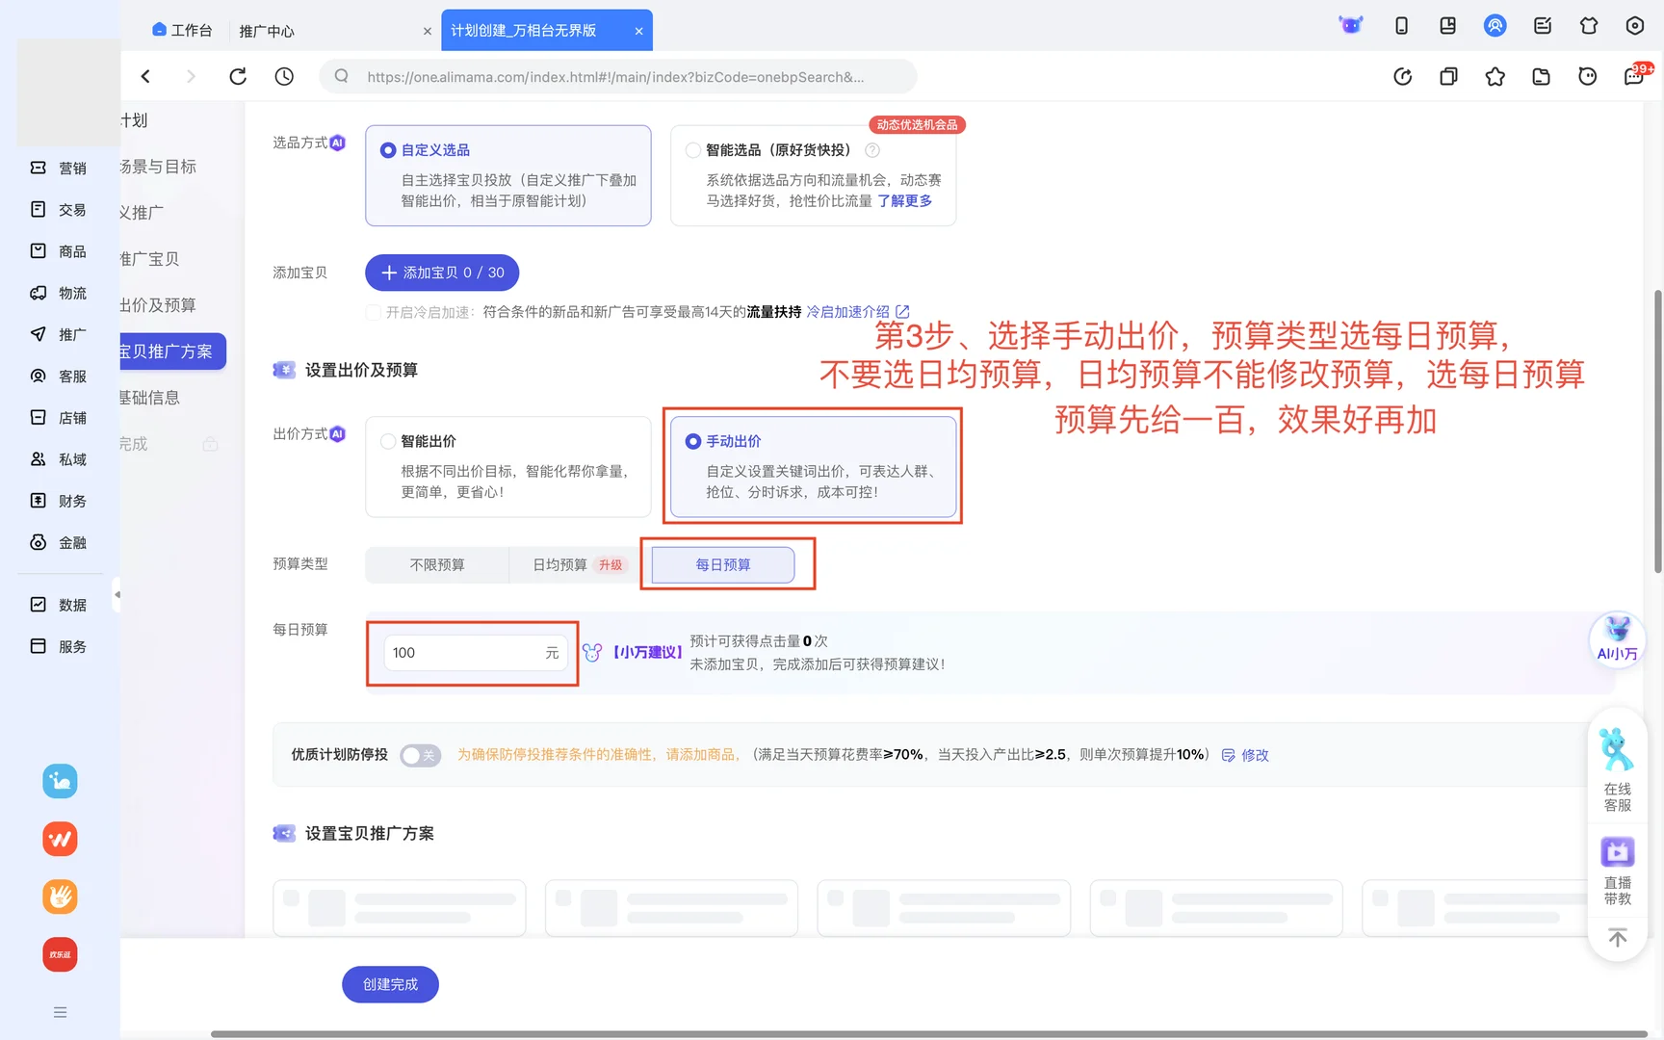The image size is (1664, 1040).
Task: Switch to the 推广中心 browser tab
Action: [x=267, y=31]
